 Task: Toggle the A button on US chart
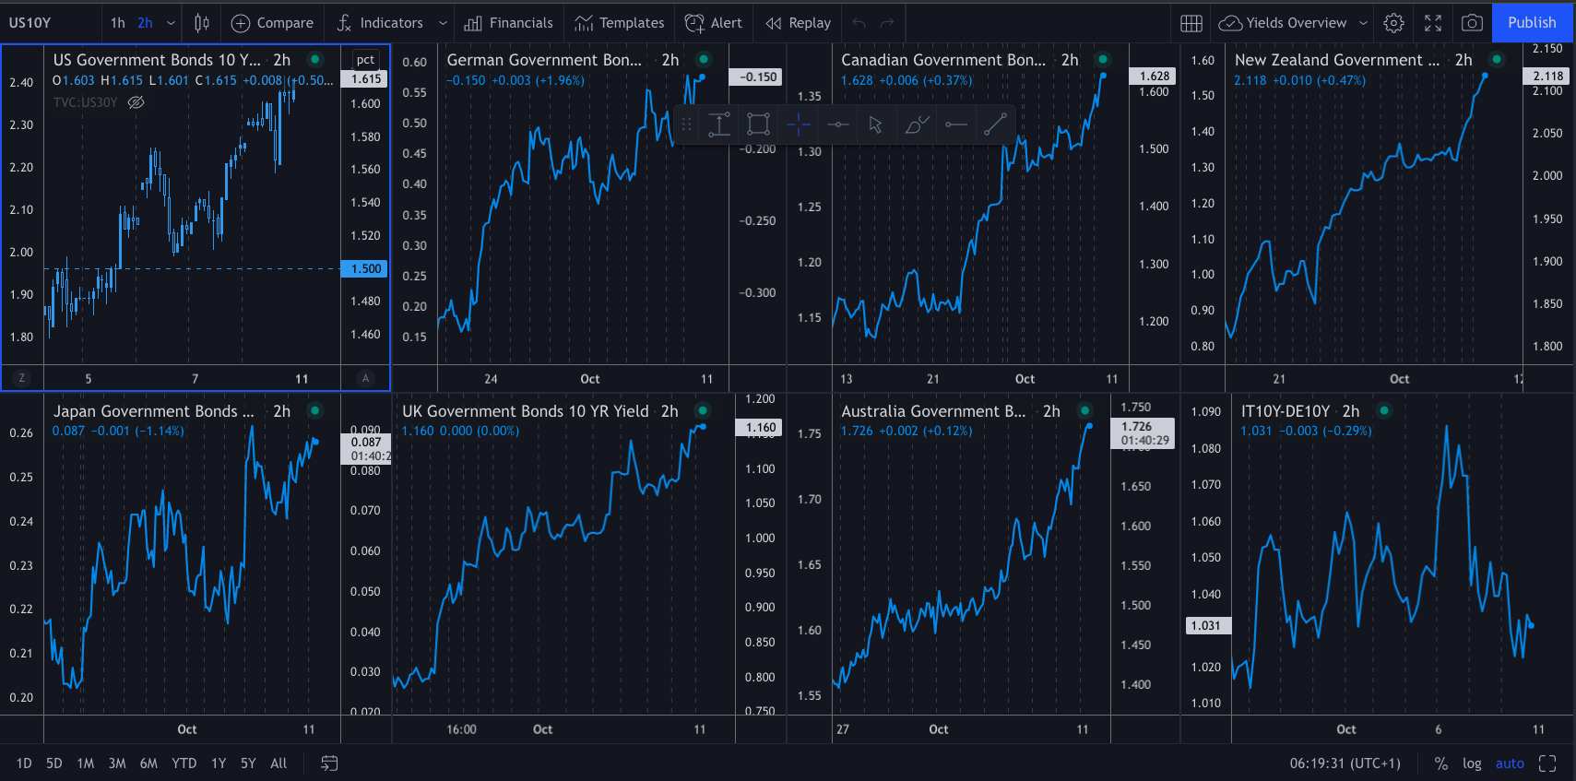pyautogui.click(x=365, y=378)
